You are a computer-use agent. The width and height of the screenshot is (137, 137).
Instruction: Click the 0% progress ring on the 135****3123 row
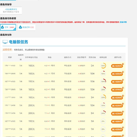pos(103,129)
